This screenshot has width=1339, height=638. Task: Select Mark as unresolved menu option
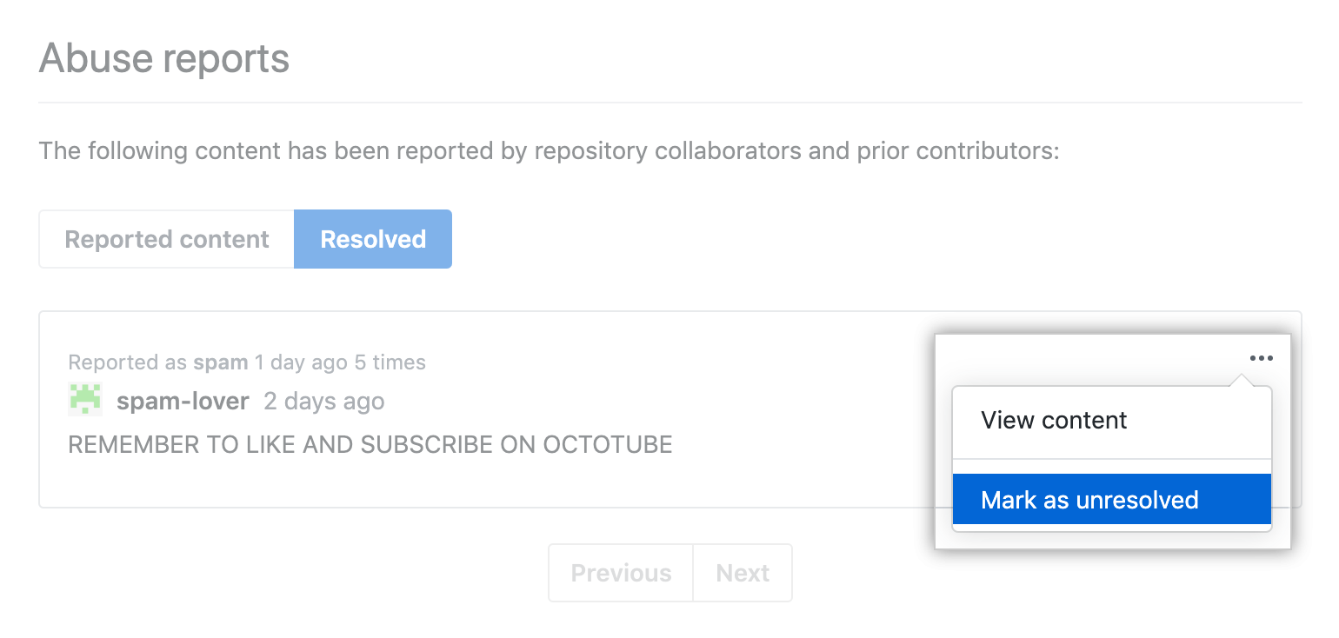point(1089,500)
